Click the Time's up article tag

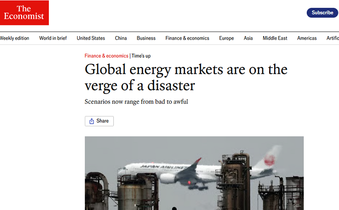pyautogui.click(x=141, y=56)
